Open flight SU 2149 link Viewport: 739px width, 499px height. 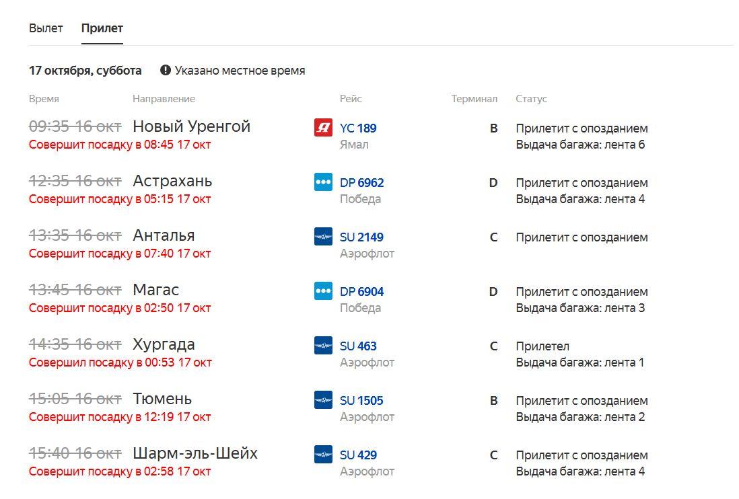362,237
